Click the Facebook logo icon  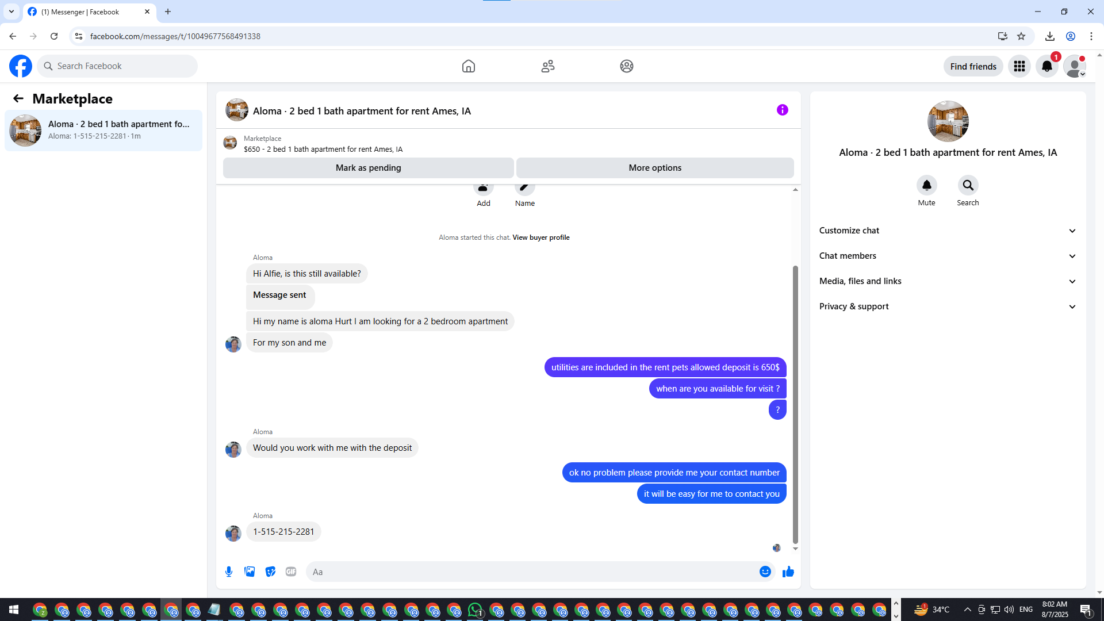21,66
